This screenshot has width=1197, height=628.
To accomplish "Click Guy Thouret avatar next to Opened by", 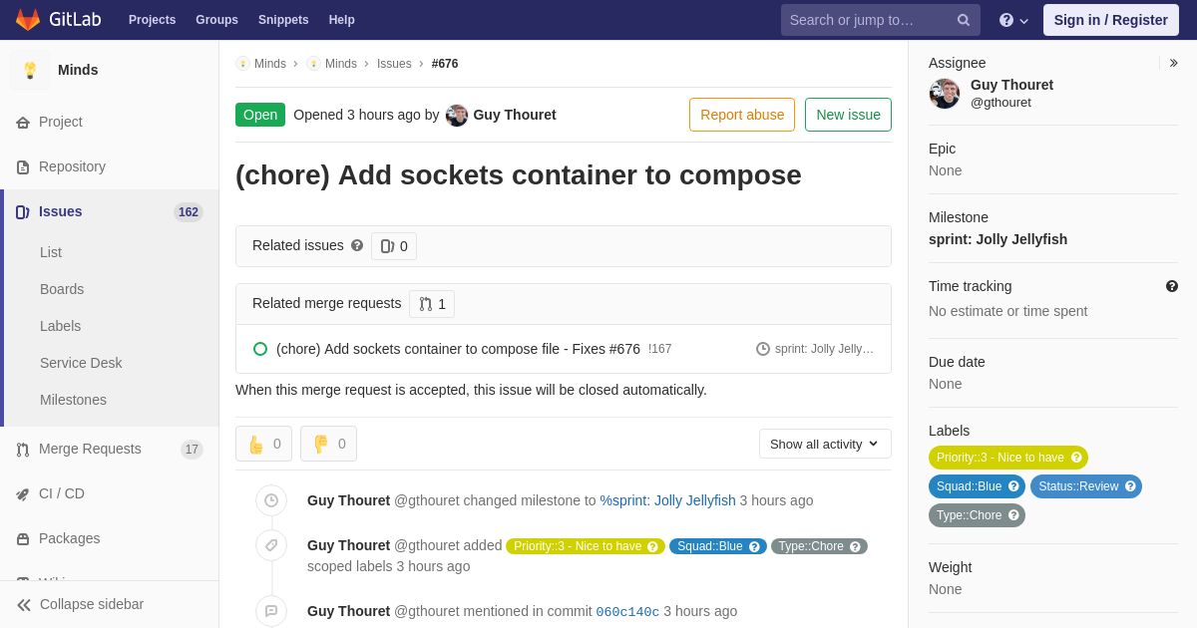I will [457, 115].
